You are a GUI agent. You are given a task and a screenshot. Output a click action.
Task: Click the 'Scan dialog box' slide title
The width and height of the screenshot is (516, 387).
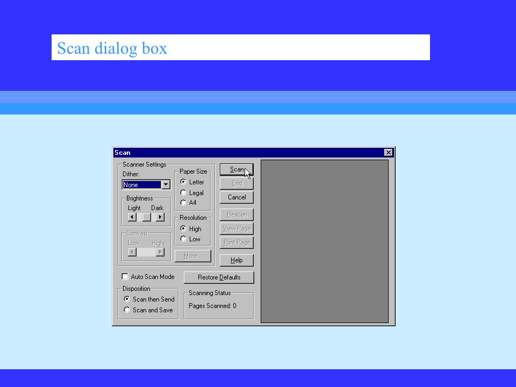[112, 48]
